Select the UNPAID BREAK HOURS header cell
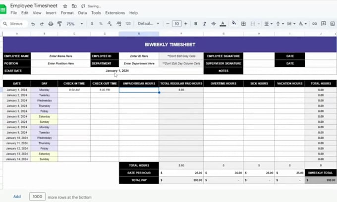Screen dimensions: 337x202 (139, 84)
